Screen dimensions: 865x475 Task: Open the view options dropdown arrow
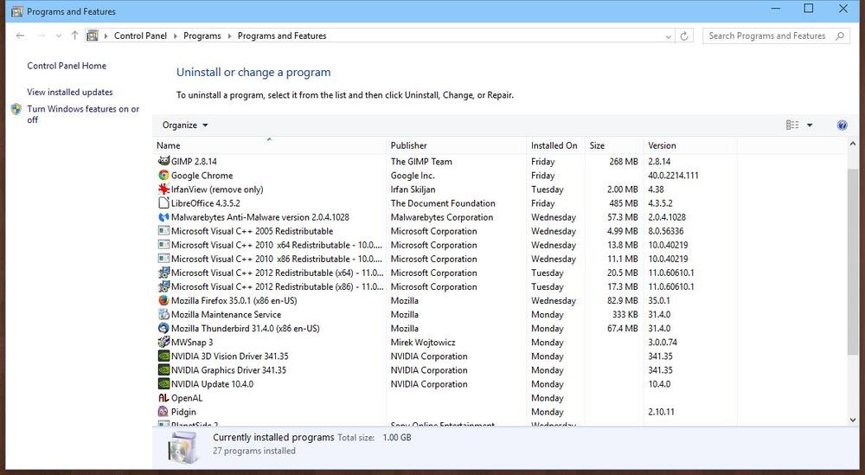point(810,125)
